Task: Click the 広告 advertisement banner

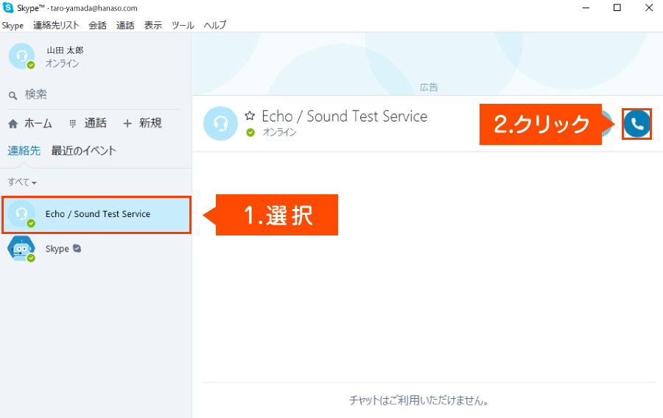Action: click(x=428, y=64)
